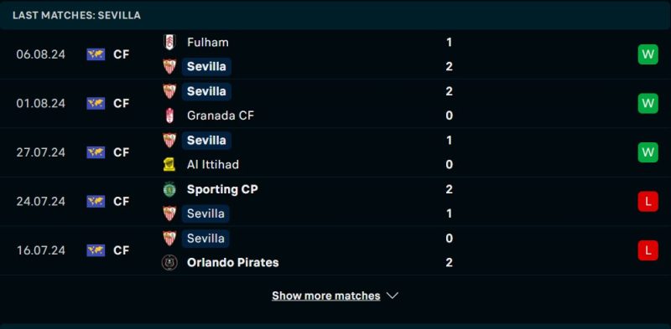Click the W result badge for Fulham match
The width and height of the screenshot is (671, 329).
(648, 54)
